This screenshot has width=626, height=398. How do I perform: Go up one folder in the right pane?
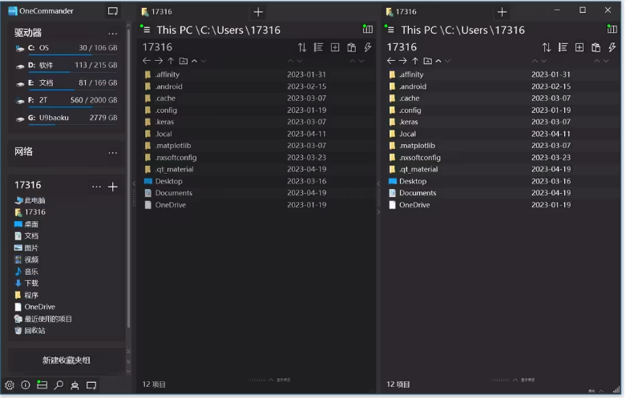click(415, 61)
